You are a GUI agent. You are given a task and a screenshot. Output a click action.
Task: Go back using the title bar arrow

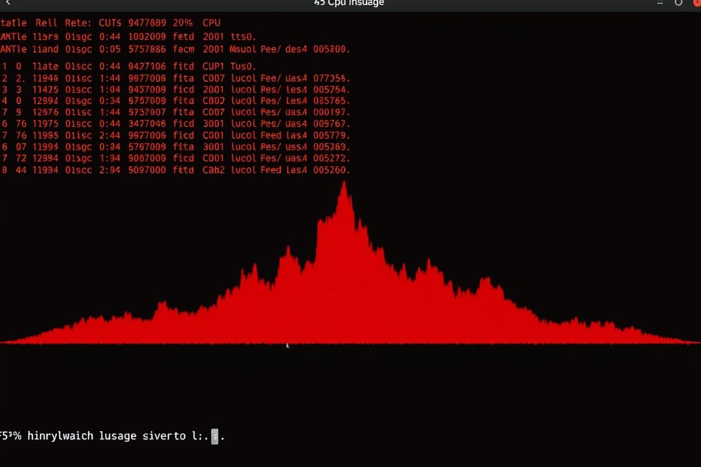(8, 3)
